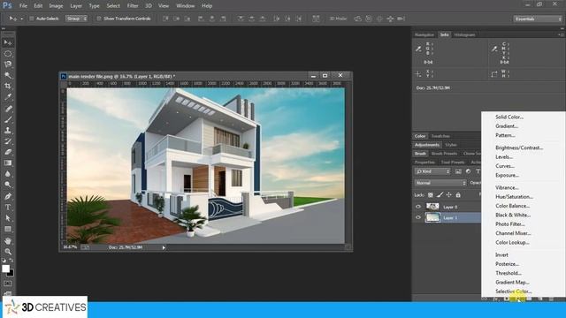Open the Filter menu

tap(133, 6)
